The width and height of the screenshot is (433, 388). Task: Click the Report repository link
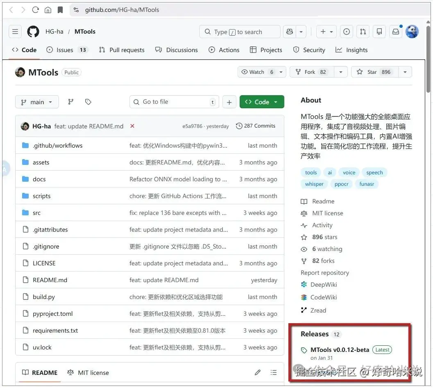click(x=325, y=272)
